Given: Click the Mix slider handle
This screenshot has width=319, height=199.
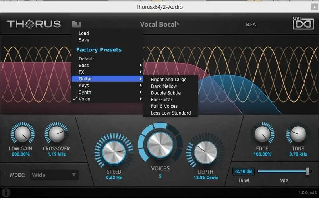Looking at the screenshot, I should click(x=308, y=171).
